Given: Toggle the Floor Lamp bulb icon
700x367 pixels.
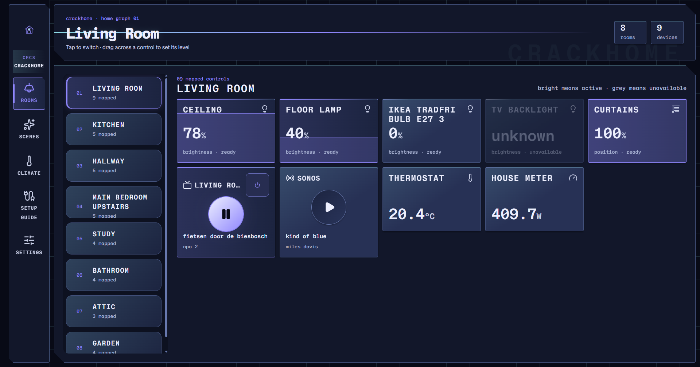Looking at the screenshot, I should [x=367, y=109].
